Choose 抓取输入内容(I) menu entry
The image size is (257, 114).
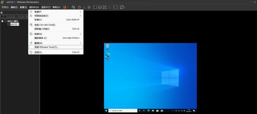pyautogui.click(x=56, y=29)
